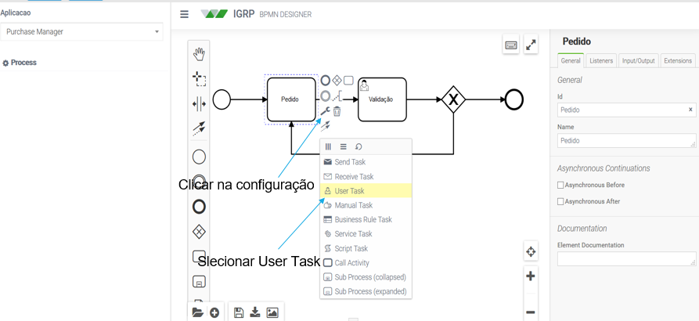
Task: Choose Manual Task from the popup
Action: pos(366,205)
